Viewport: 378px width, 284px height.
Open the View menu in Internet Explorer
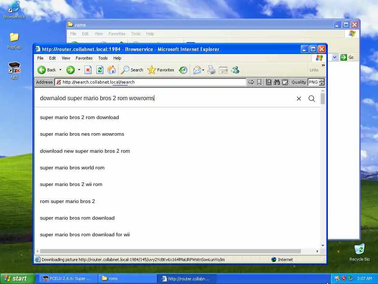pos(66,58)
